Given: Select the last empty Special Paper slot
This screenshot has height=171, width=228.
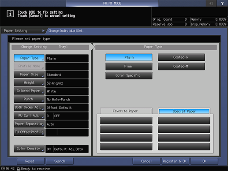Looking at the screenshot, I should 184,146.
